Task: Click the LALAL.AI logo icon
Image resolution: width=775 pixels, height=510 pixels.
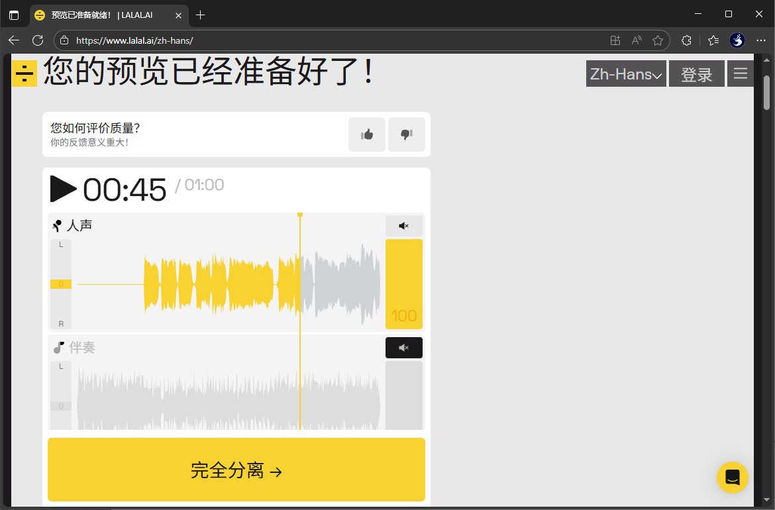Action: click(x=24, y=74)
